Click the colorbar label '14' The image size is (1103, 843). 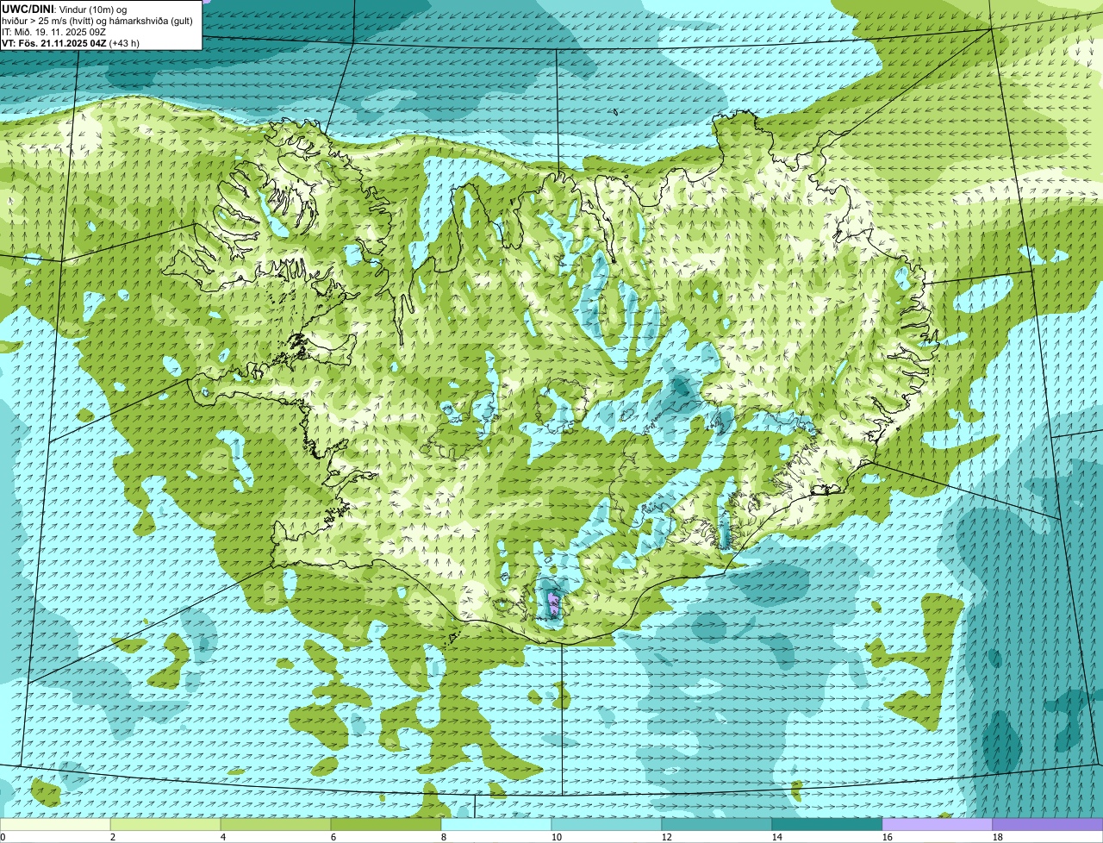pos(777,837)
